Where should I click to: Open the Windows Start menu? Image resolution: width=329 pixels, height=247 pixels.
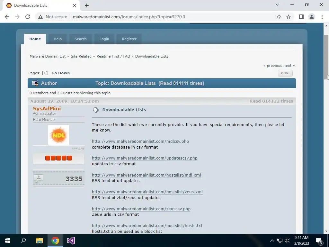[x=8, y=241]
